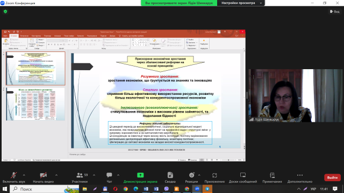Open Примечания notes
Screen dimensions: 344x193
(273, 177)
